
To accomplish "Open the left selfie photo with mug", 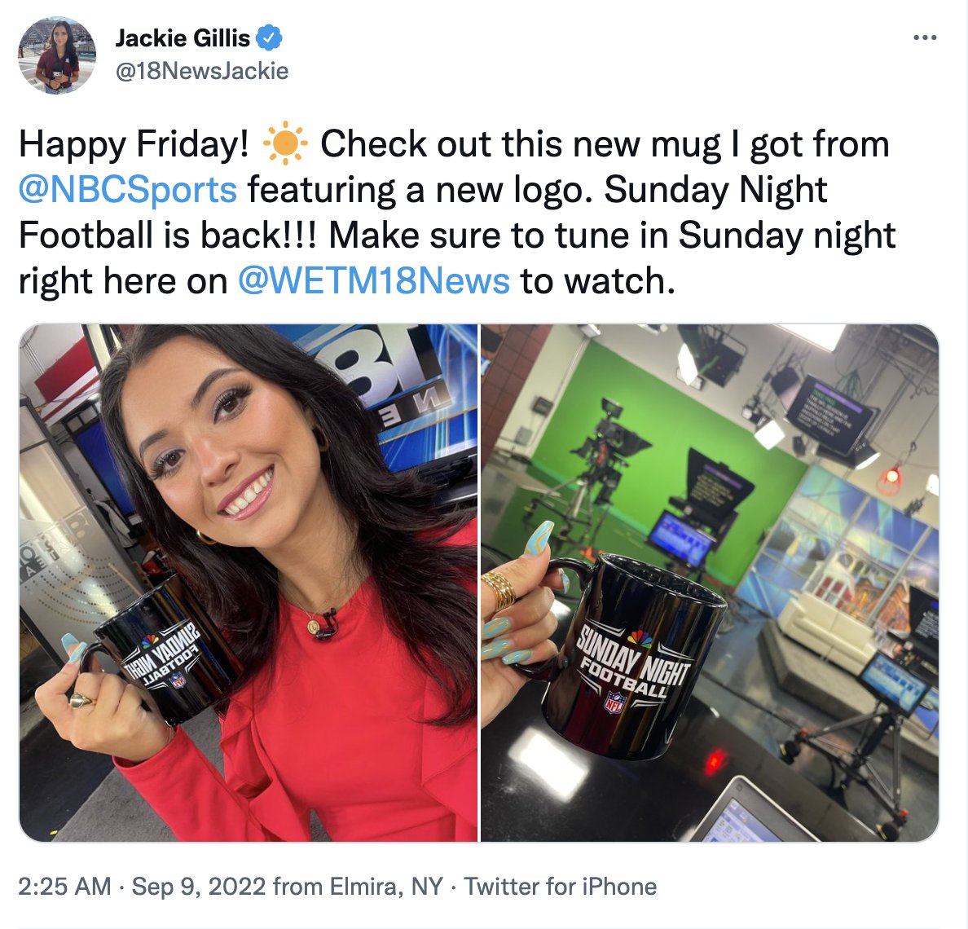I will coord(249,583).
